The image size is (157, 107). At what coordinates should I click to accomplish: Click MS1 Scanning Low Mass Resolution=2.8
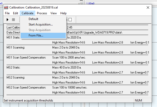[x=108, y=52]
